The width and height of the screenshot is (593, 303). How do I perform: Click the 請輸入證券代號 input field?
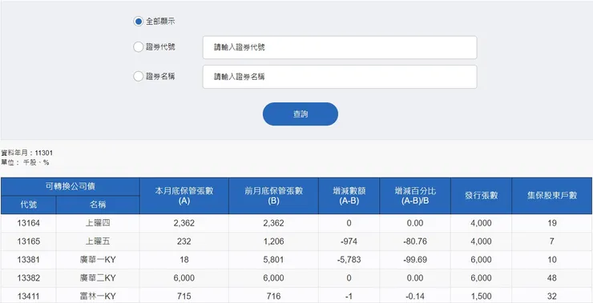pos(340,47)
